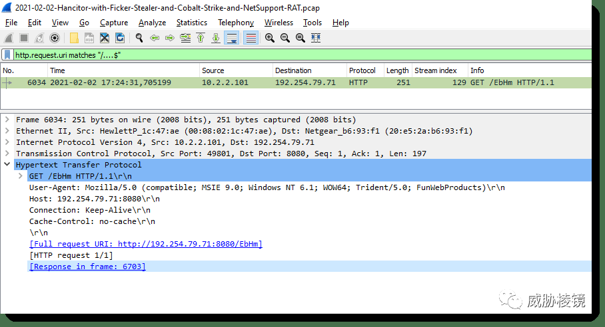605x327 pixels.
Task: Go forward in packet history arrow
Action: pos(170,38)
